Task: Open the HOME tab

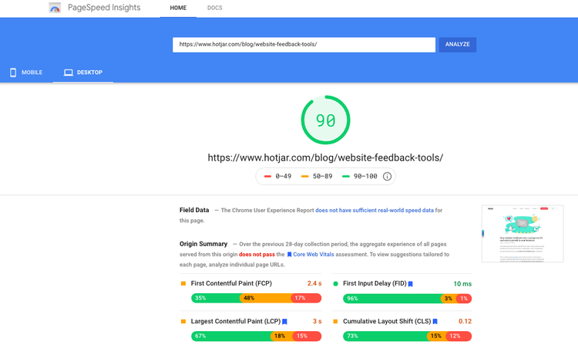Action: point(178,8)
